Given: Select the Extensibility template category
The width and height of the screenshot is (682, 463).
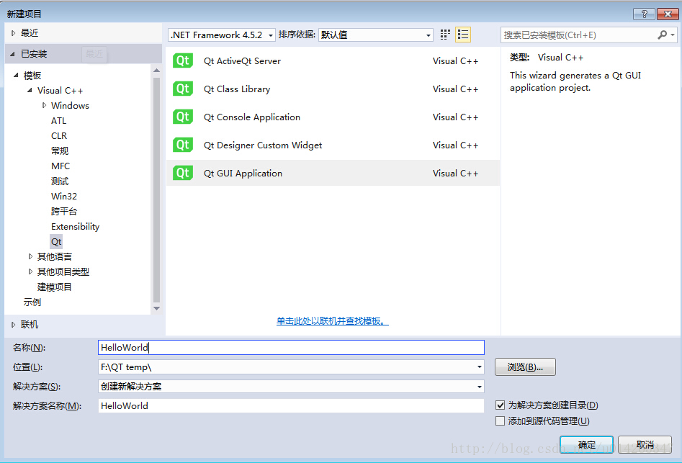Looking at the screenshot, I should coord(75,227).
